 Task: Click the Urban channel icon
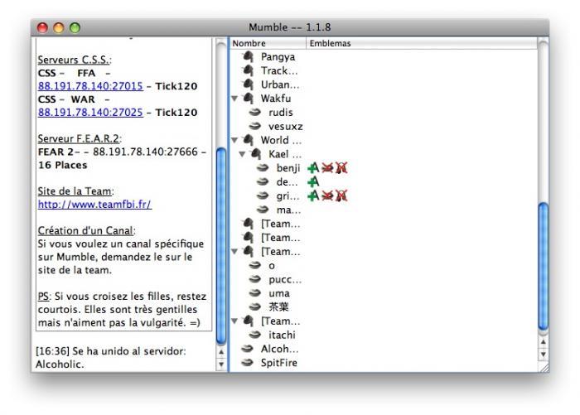click(x=249, y=84)
